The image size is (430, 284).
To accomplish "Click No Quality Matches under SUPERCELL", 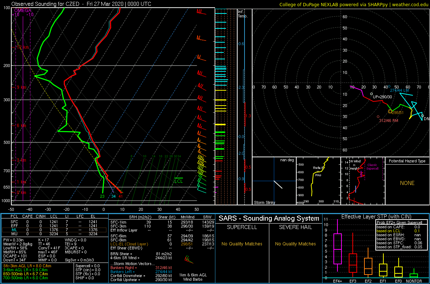I will click(x=242, y=244).
